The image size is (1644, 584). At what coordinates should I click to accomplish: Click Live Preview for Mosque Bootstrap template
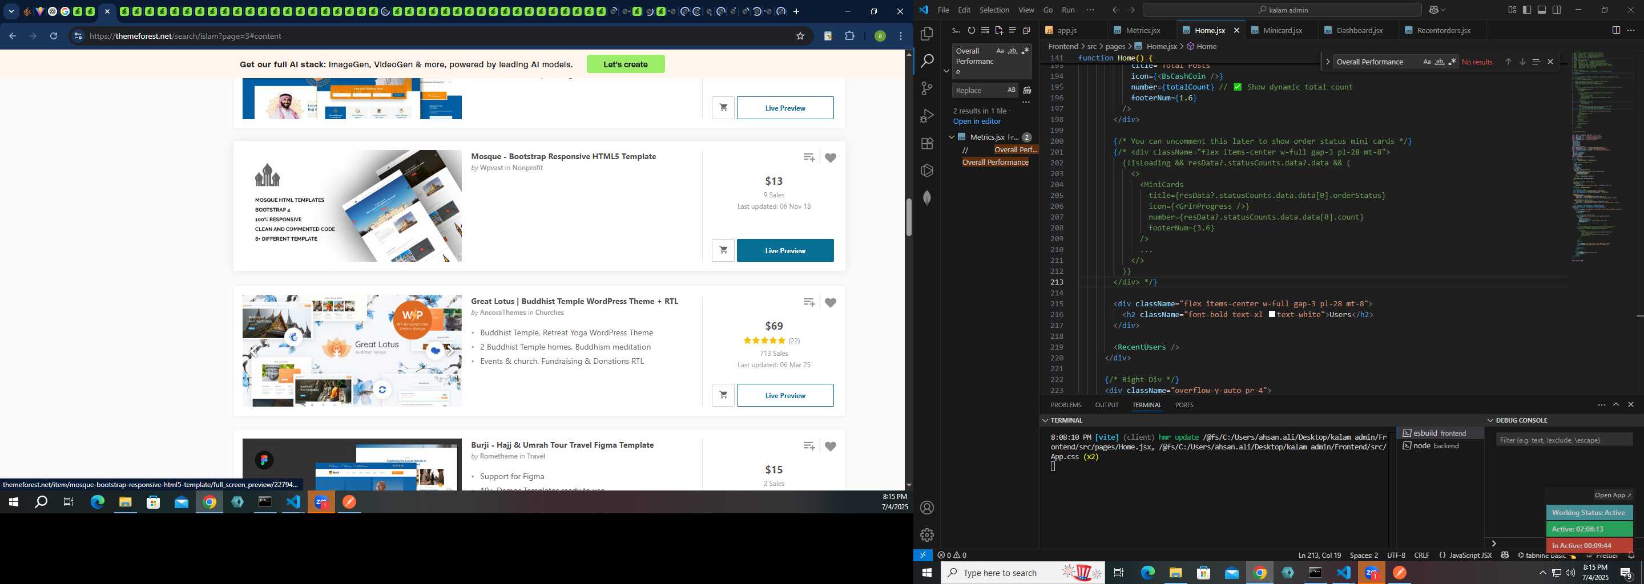pyautogui.click(x=785, y=250)
